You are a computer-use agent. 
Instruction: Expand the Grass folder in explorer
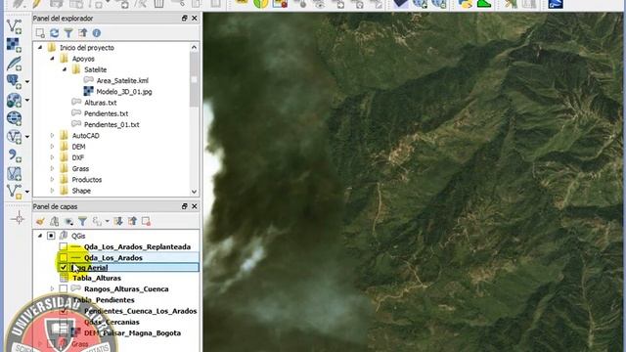click(52, 168)
